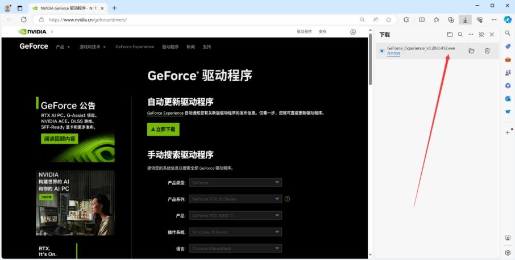Open the downloads folder from panel header
Screen dimensions: 515x260
[x=450, y=35]
